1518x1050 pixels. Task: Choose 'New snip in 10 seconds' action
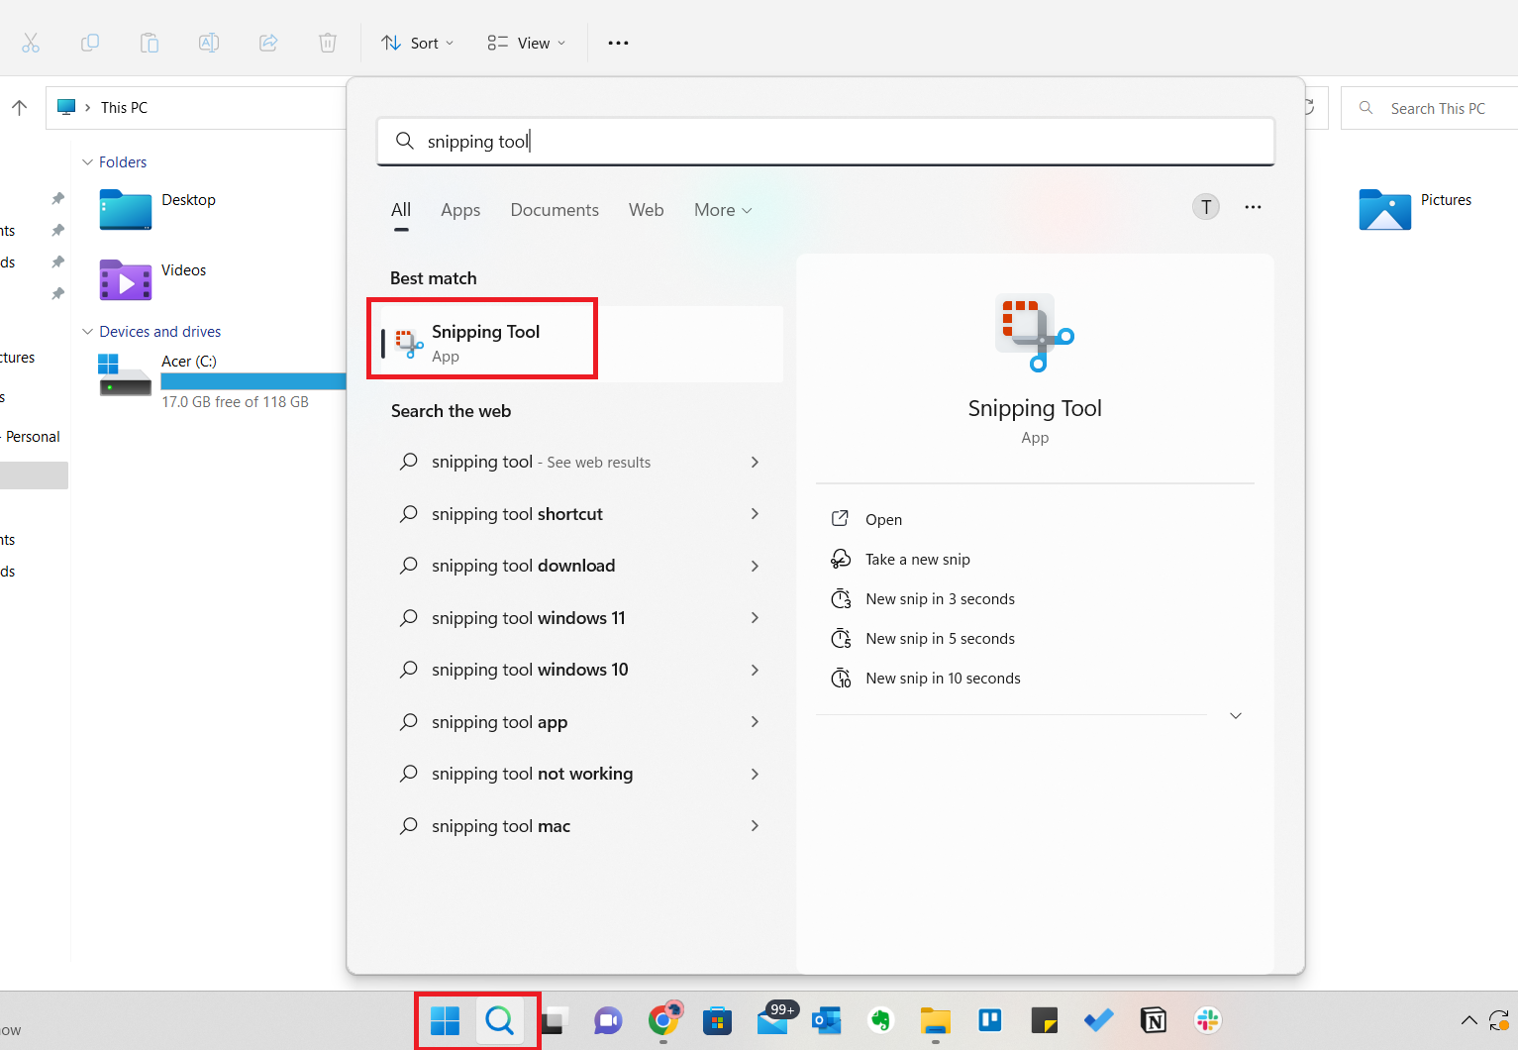(x=926, y=679)
